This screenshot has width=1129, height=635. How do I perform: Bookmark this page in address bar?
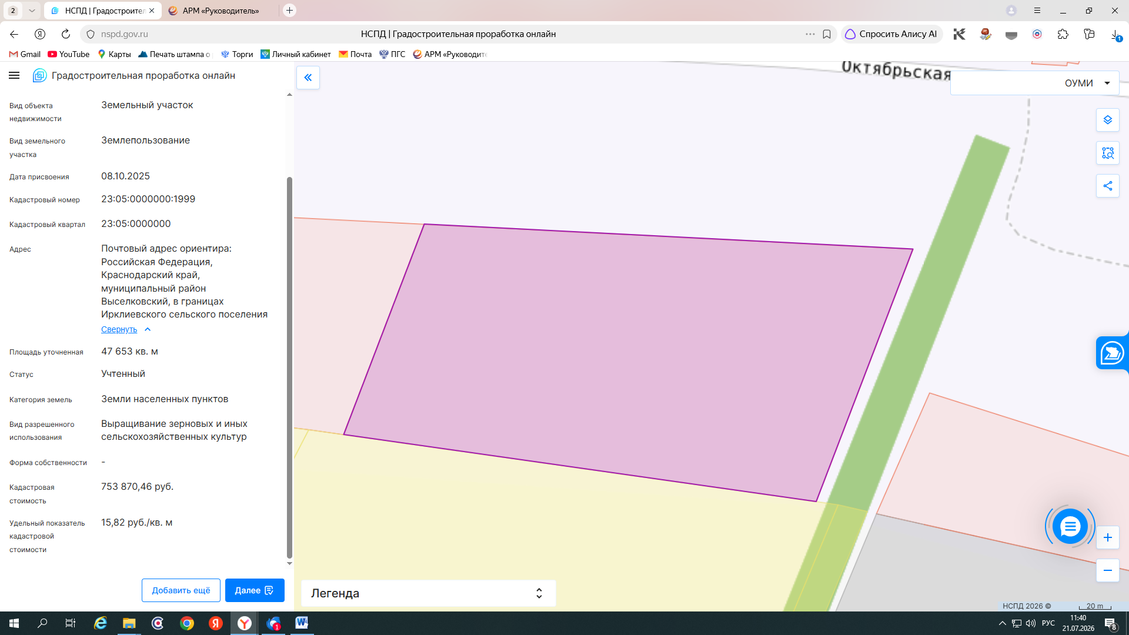tap(827, 34)
